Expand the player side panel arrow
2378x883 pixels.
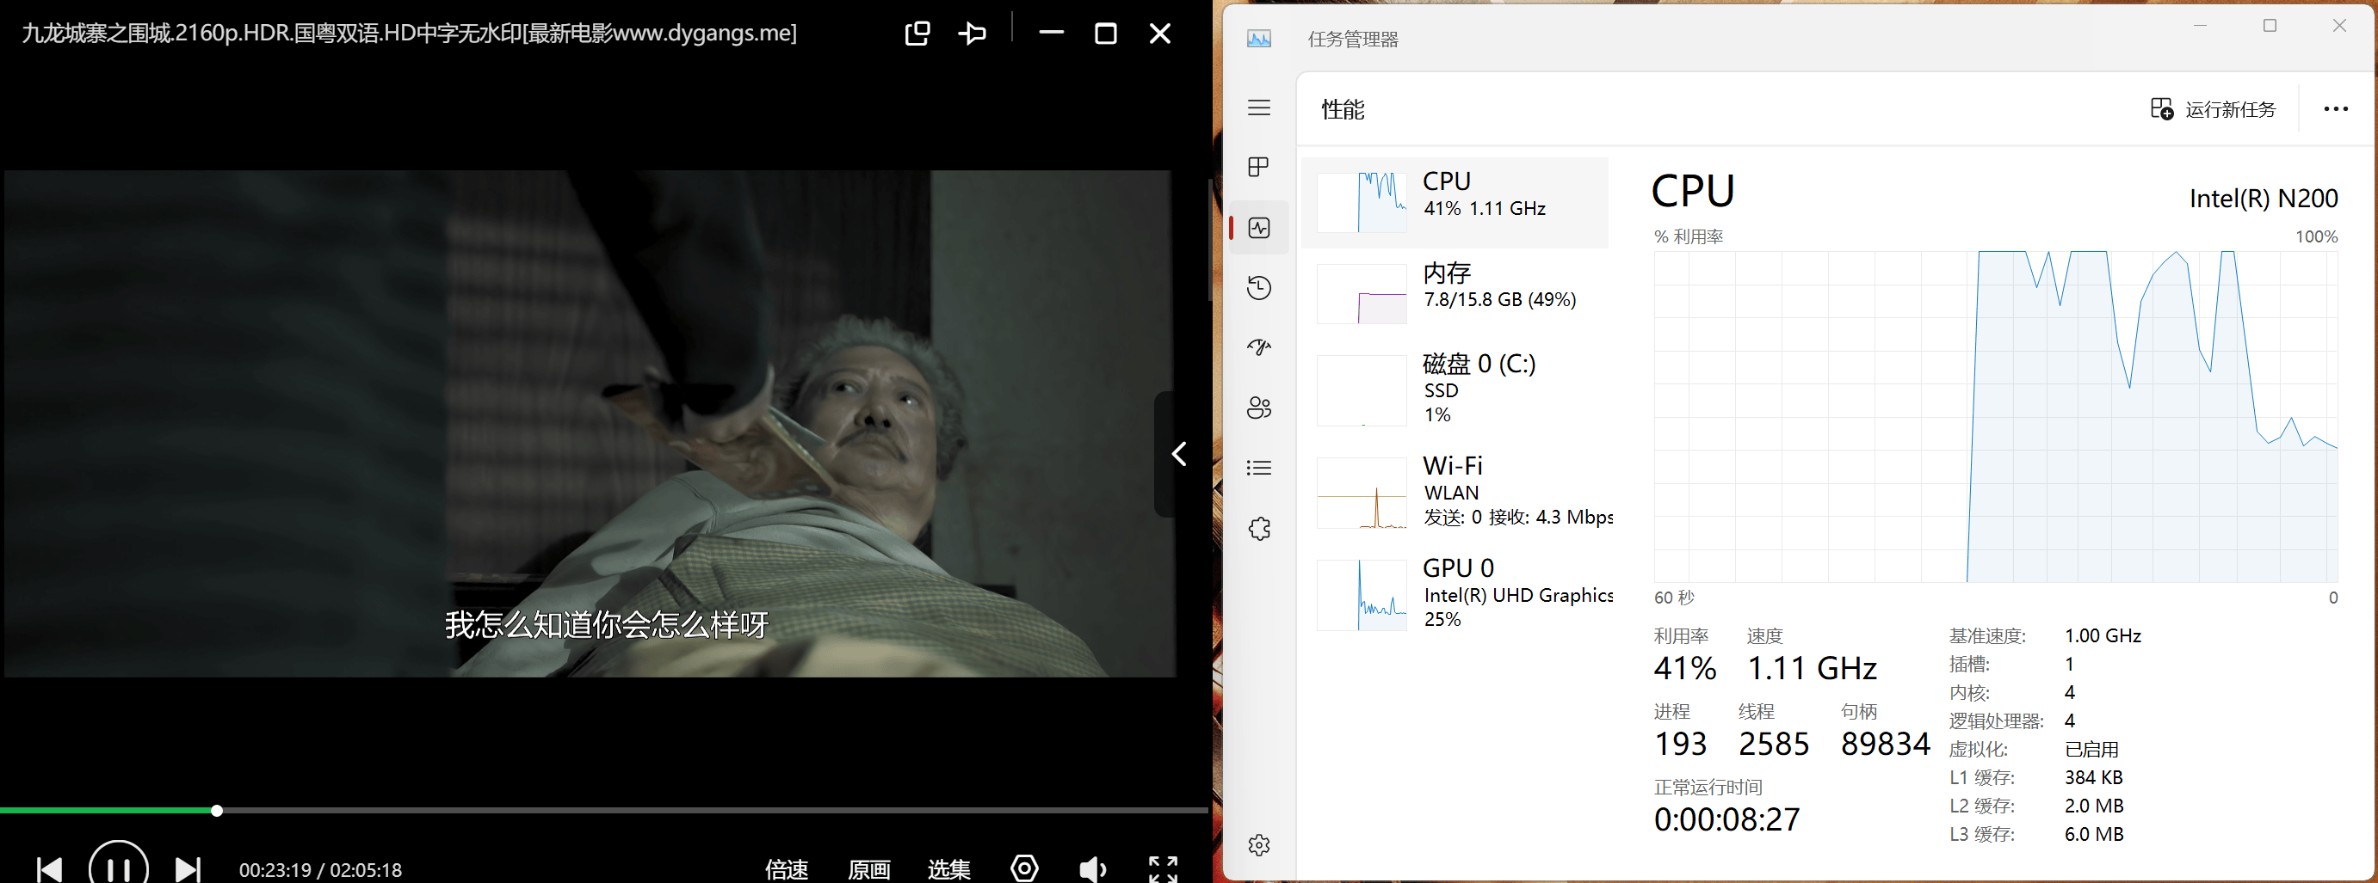point(1179,454)
